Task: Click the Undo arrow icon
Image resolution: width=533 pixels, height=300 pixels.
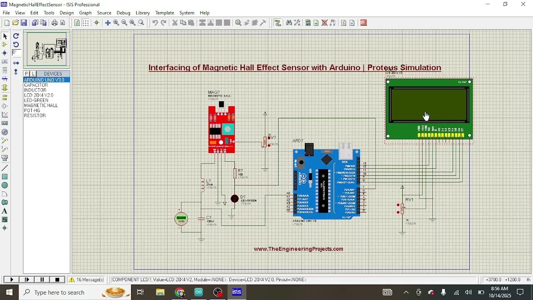Action: 155,23
